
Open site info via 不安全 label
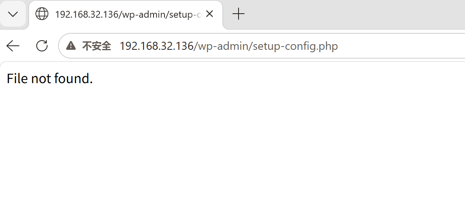coord(96,46)
